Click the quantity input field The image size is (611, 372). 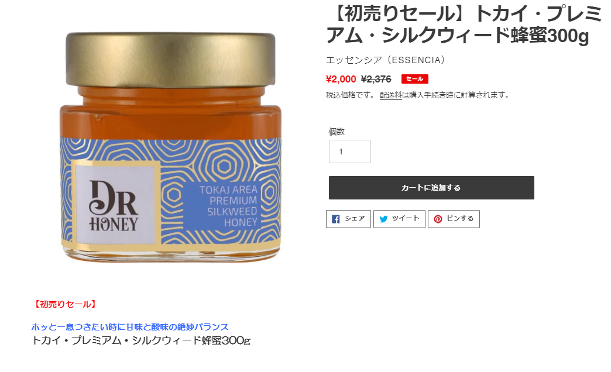[x=350, y=151]
